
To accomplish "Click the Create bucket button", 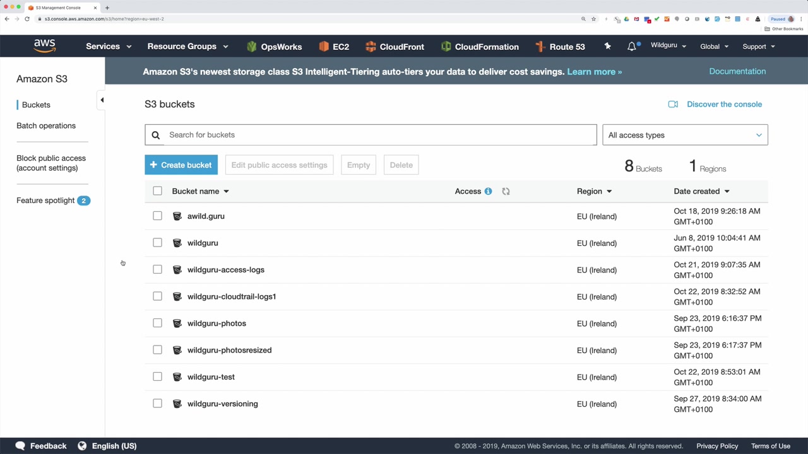I will pyautogui.click(x=181, y=165).
